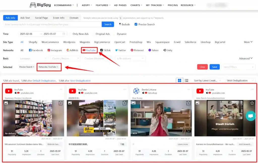Image resolution: width=258 pixels, height=163 pixels.
Task: Expand the More site types dropdown
Action: (x=248, y=42)
